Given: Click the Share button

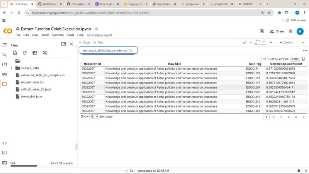Looking at the screenshot, I should point(277,31).
